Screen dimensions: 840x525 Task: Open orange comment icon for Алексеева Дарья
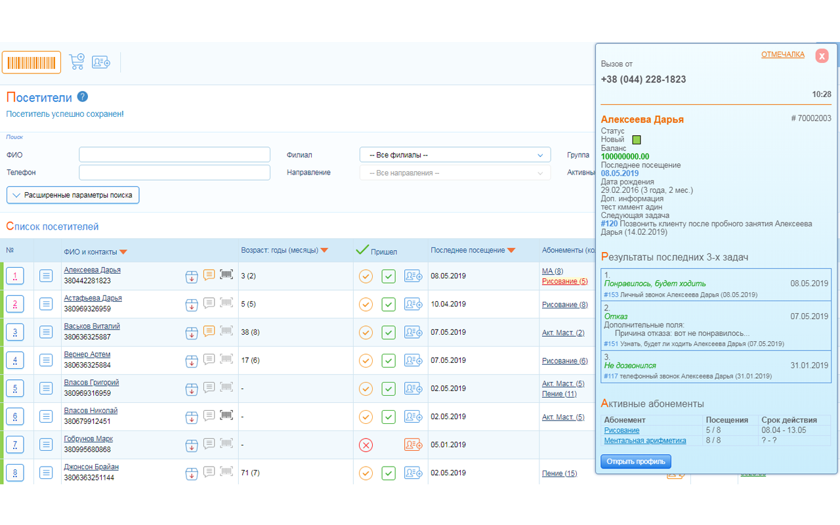point(209,275)
